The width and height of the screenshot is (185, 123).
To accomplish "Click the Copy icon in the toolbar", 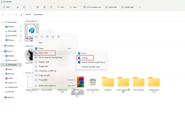I will pyautogui.click(x=24, y=7).
